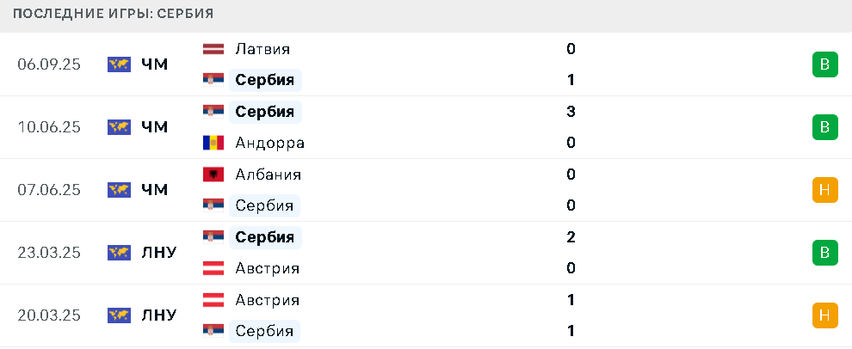Click the Latvia flag icon
Viewport: 852px width, 349px height.
213,49
